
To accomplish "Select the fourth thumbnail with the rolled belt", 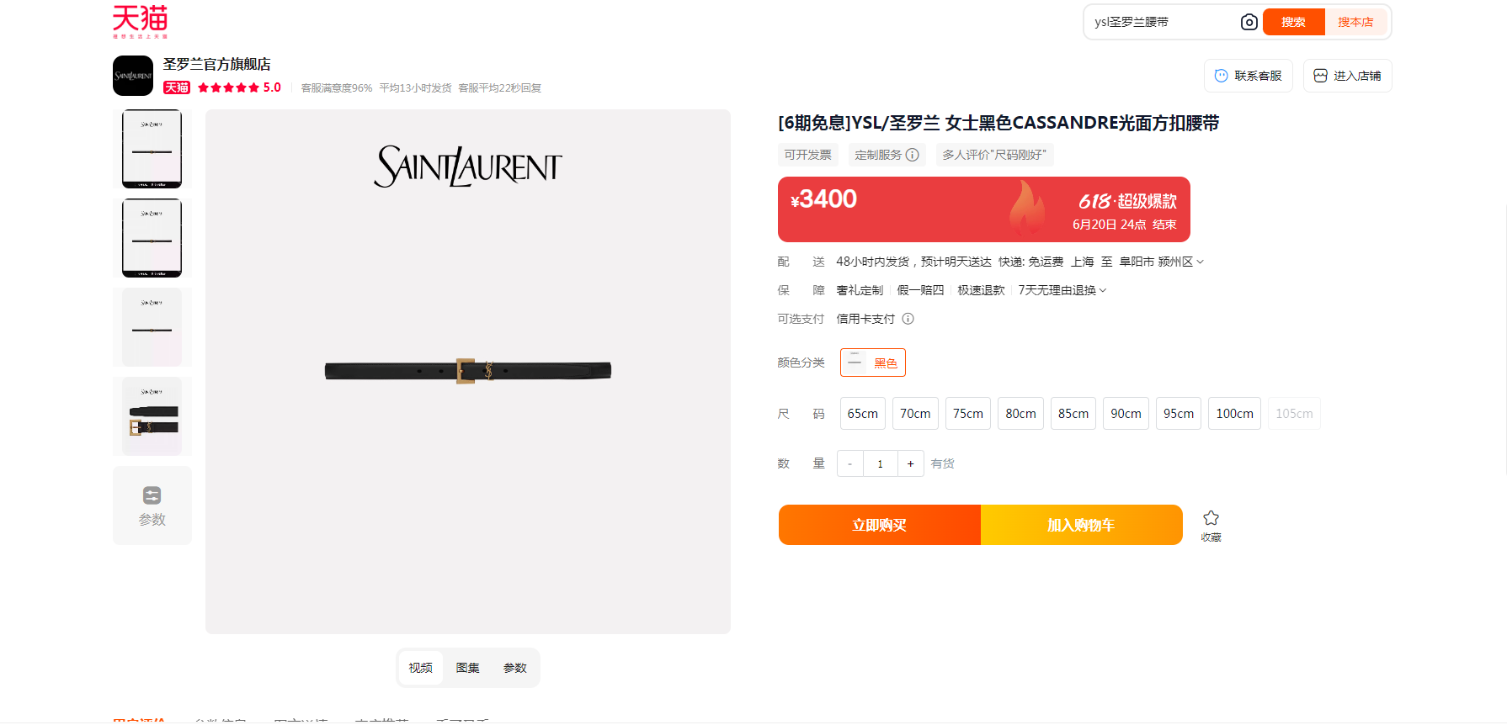I will [152, 416].
